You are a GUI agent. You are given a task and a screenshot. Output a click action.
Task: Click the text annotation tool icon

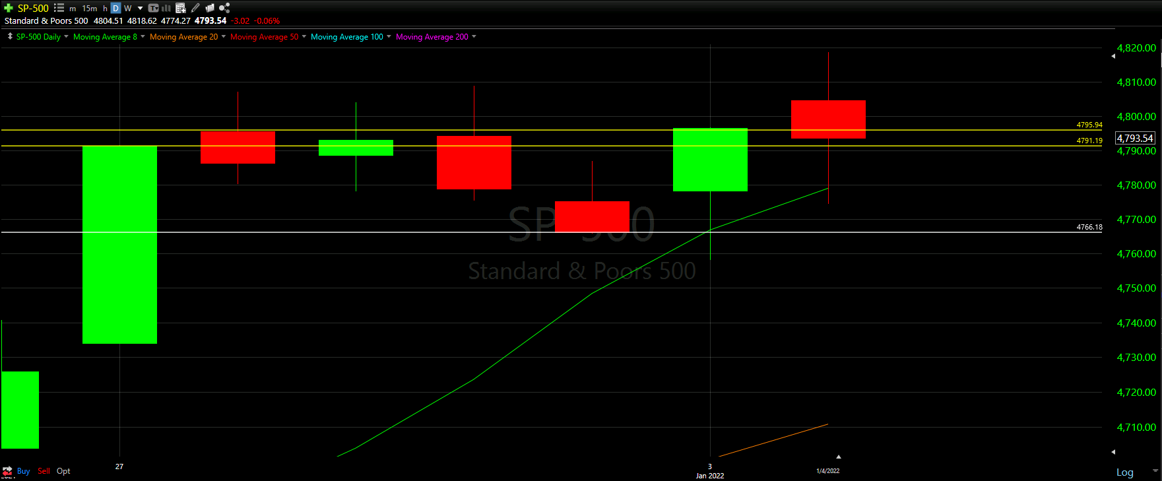[153, 8]
